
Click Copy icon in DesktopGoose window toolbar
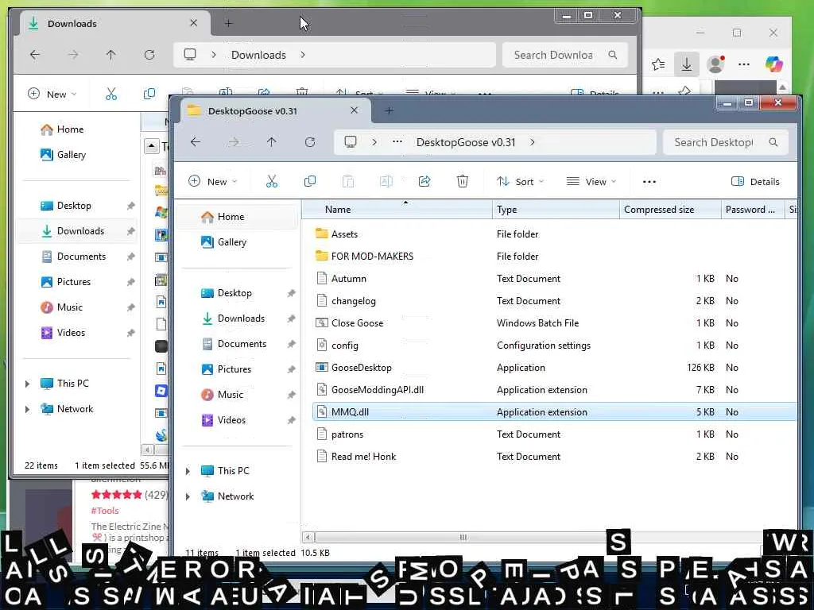pyautogui.click(x=309, y=181)
